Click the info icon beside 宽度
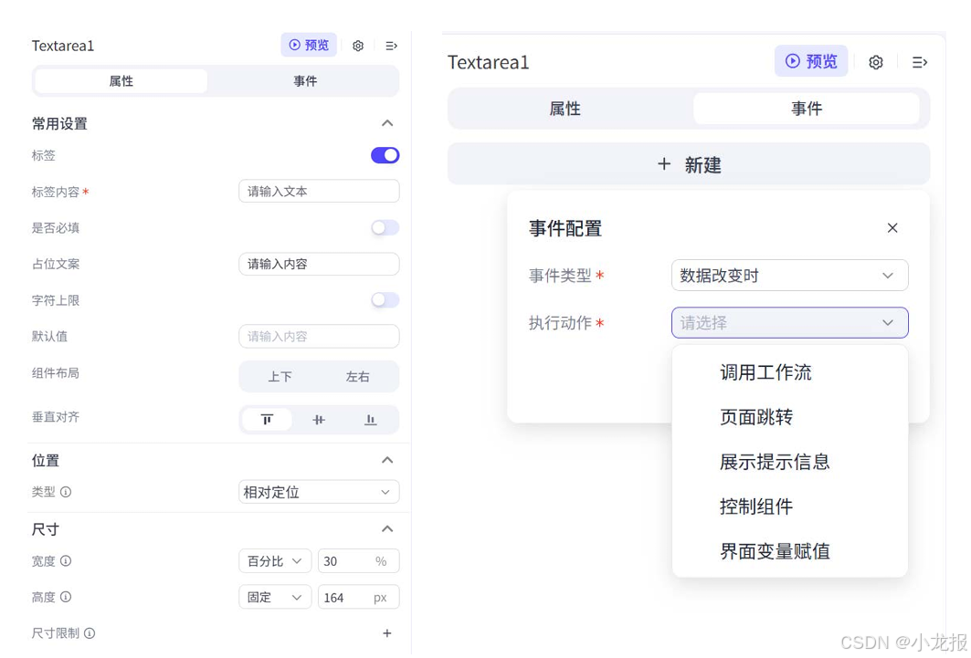 tap(64, 561)
